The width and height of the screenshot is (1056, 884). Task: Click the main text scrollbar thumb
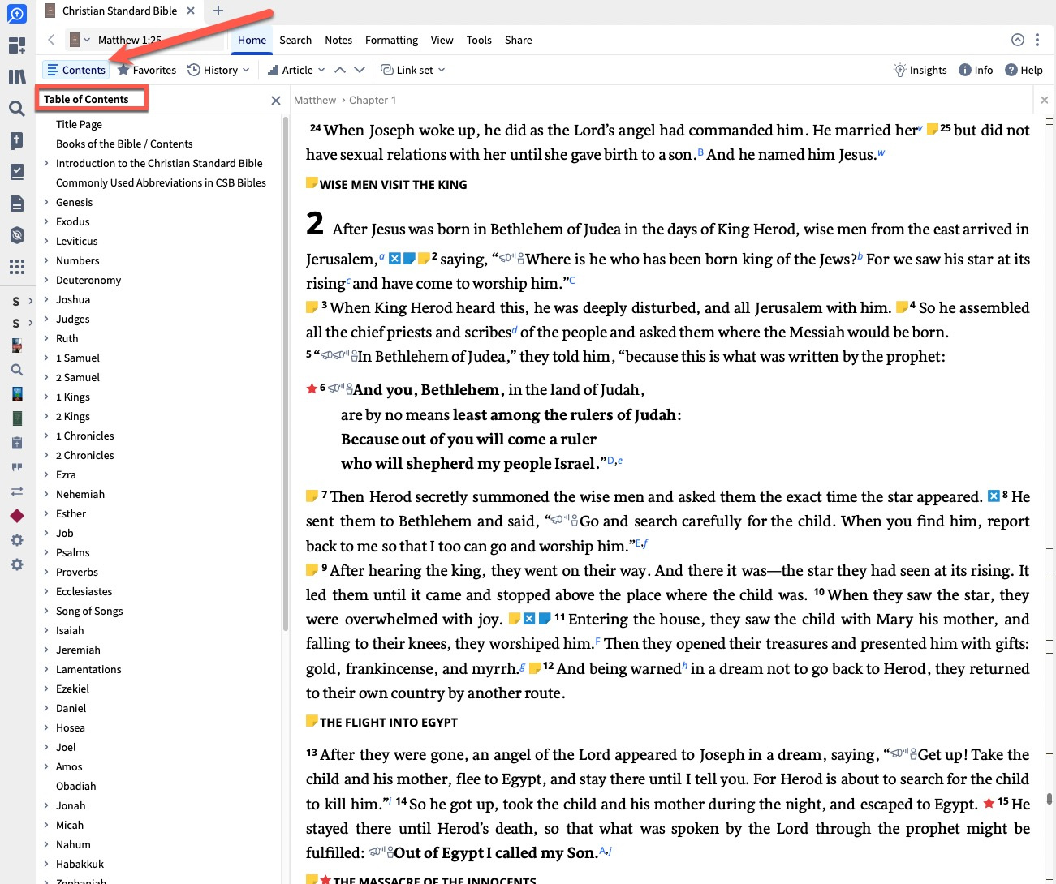(x=1050, y=799)
